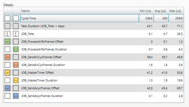189x107 pixels.
Task: Select the JOB_MasterTimer Duration row name
Action: (39, 80)
